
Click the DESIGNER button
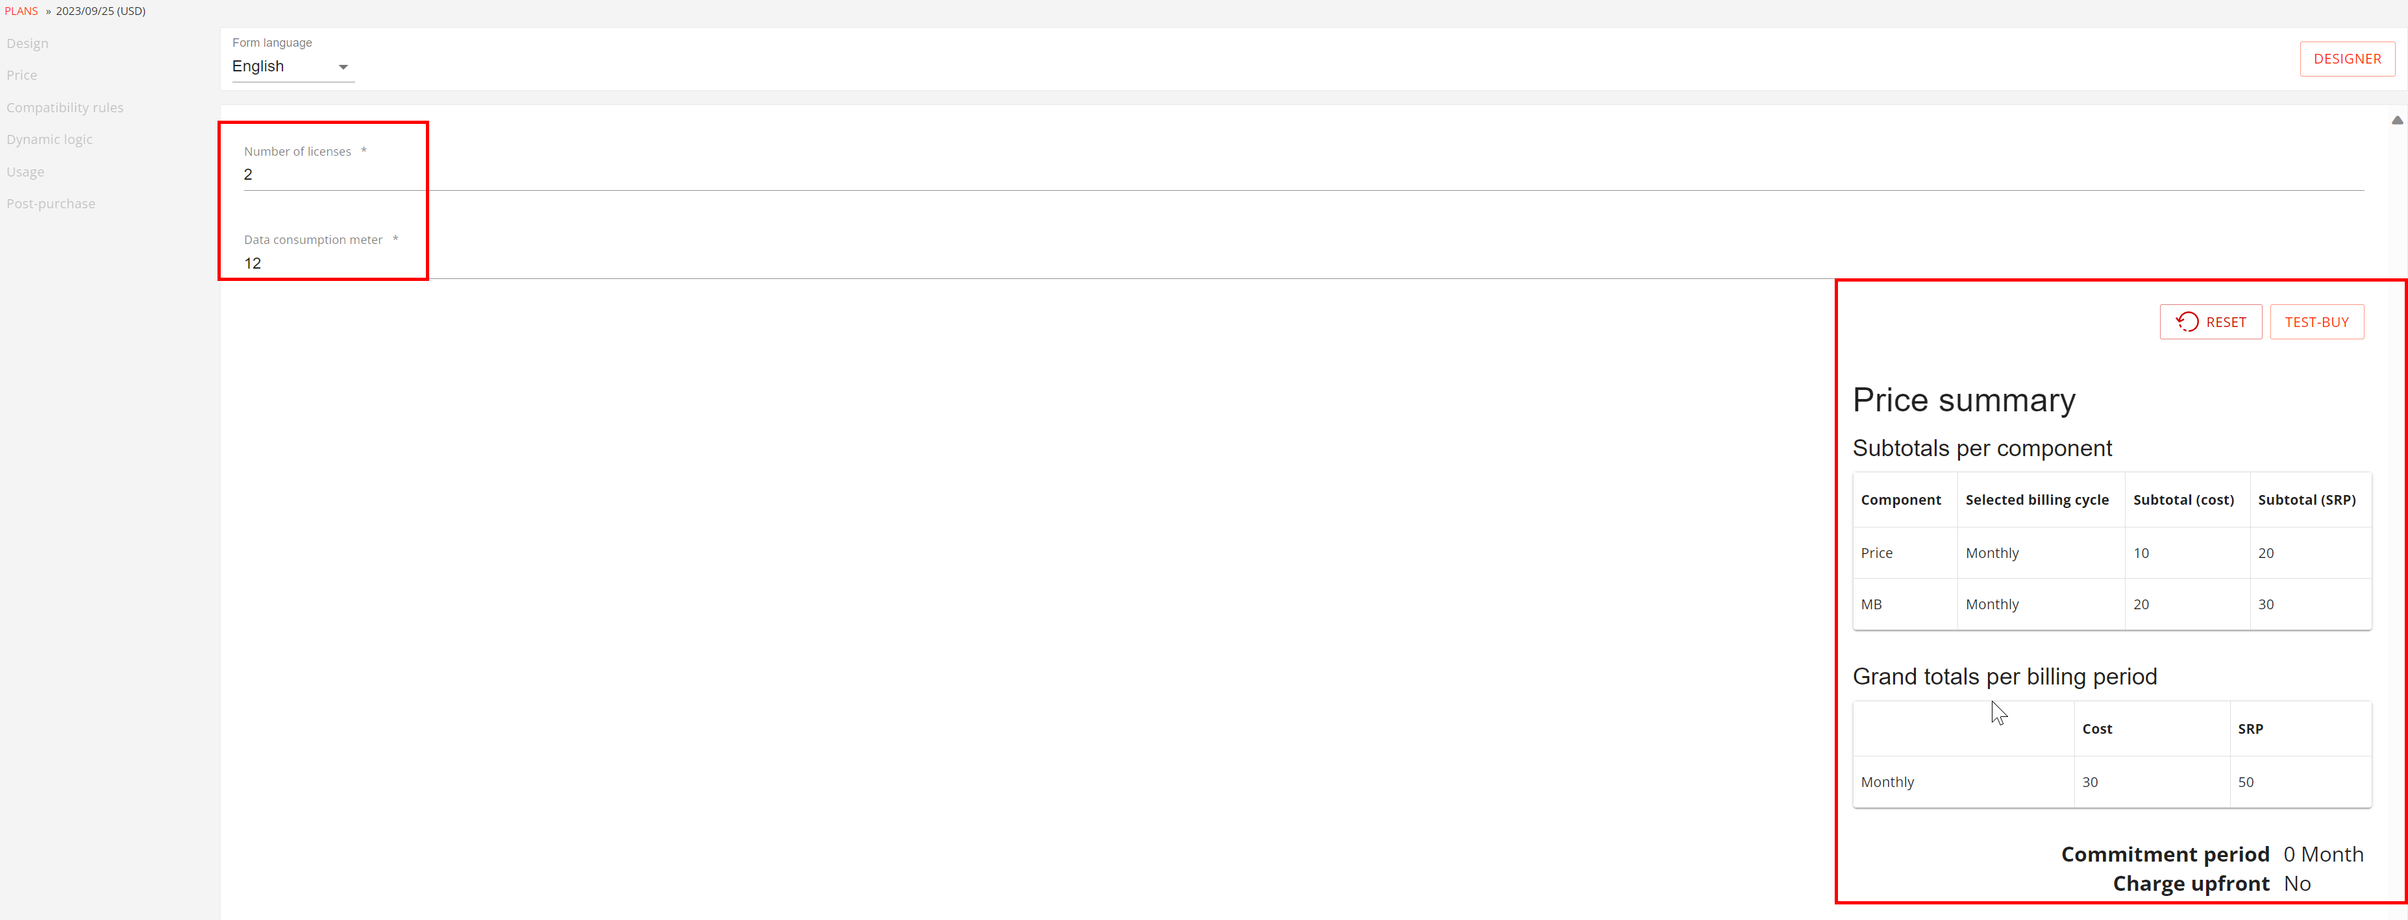pyautogui.click(x=2346, y=59)
